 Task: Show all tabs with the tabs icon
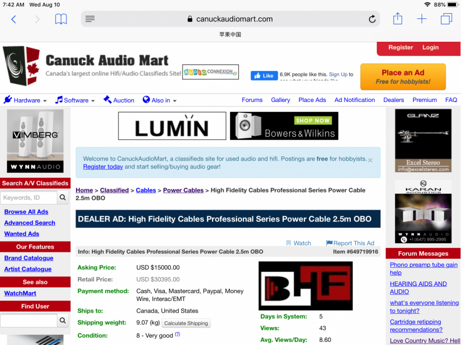coord(446,19)
